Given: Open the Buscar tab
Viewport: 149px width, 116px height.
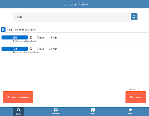Looking at the screenshot, I should pyautogui.click(x=19, y=112).
